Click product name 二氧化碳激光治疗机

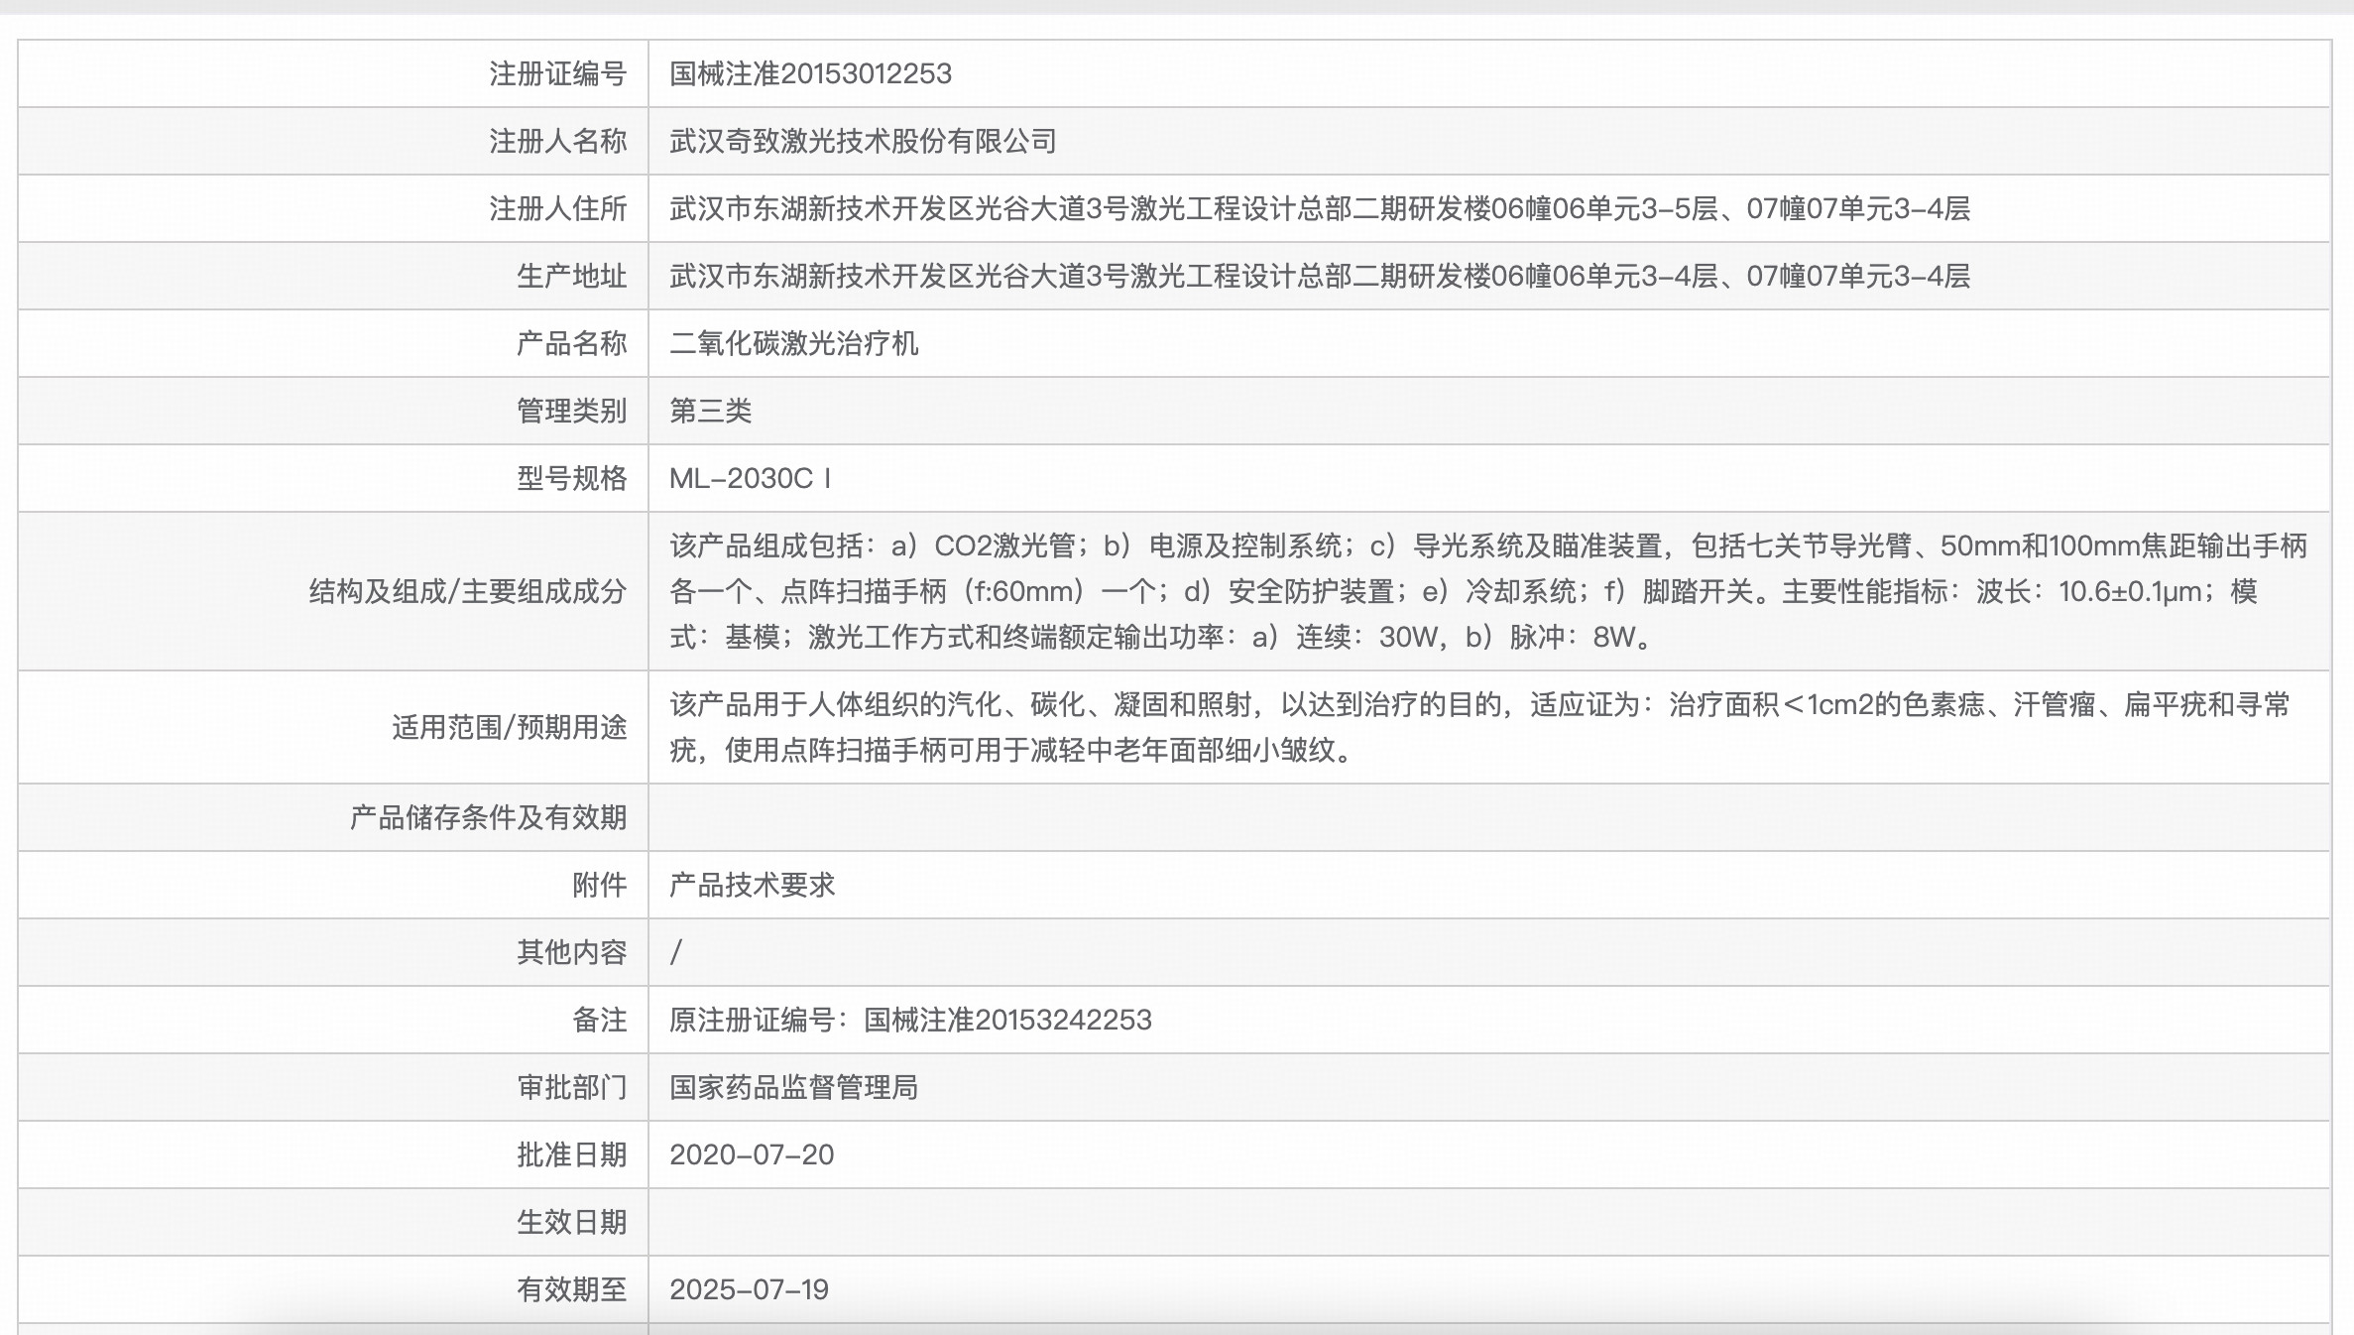point(788,343)
